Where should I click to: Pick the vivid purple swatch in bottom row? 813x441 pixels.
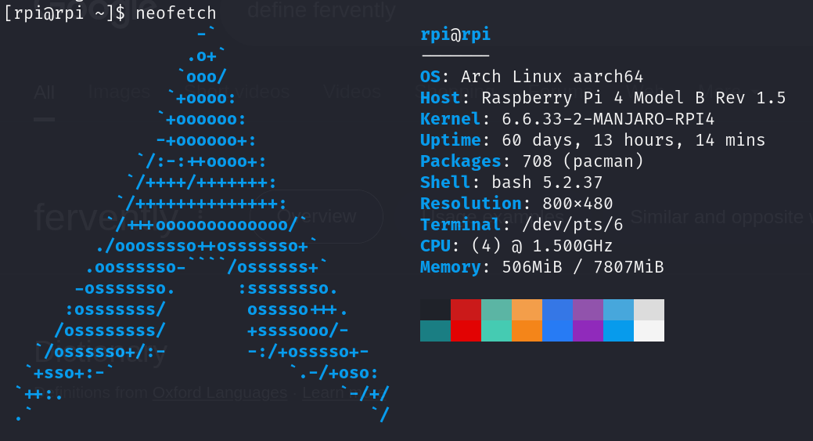pyautogui.click(x=588, y=331)
